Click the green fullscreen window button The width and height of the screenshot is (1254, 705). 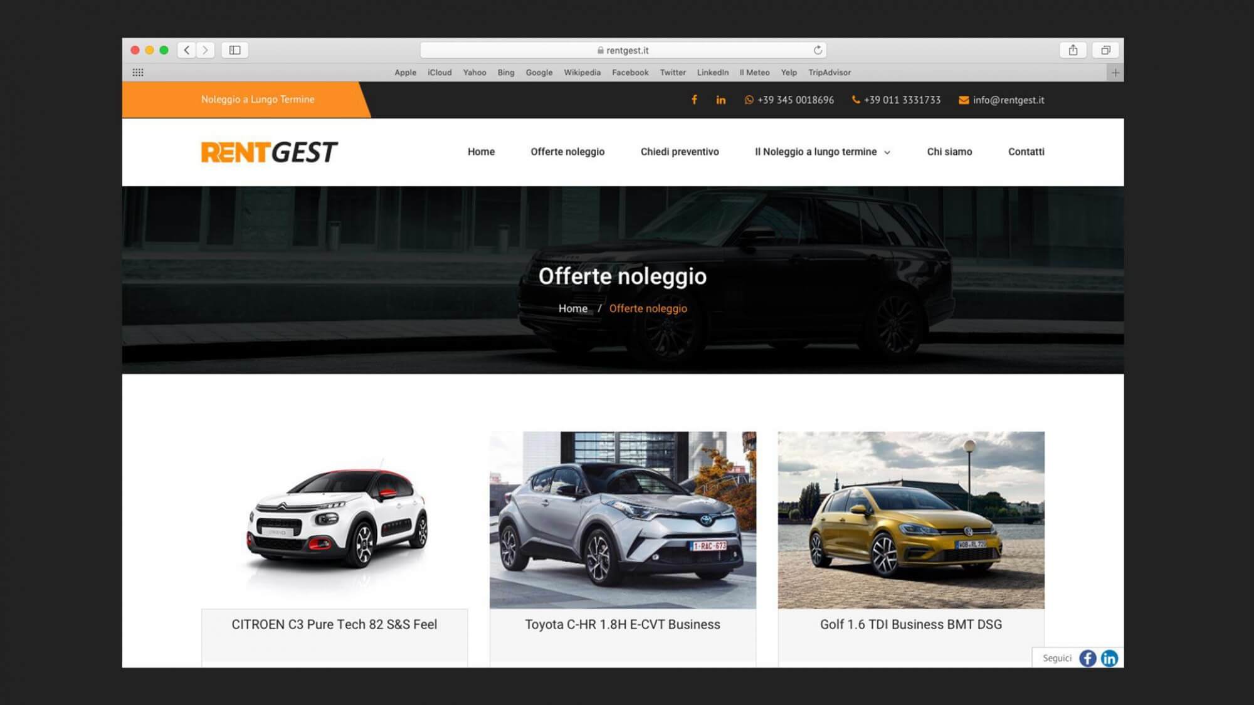point(164,50)
